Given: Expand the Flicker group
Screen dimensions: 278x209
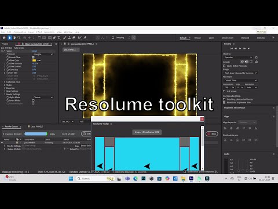Looking at the screenshot, I should point(5,85).
